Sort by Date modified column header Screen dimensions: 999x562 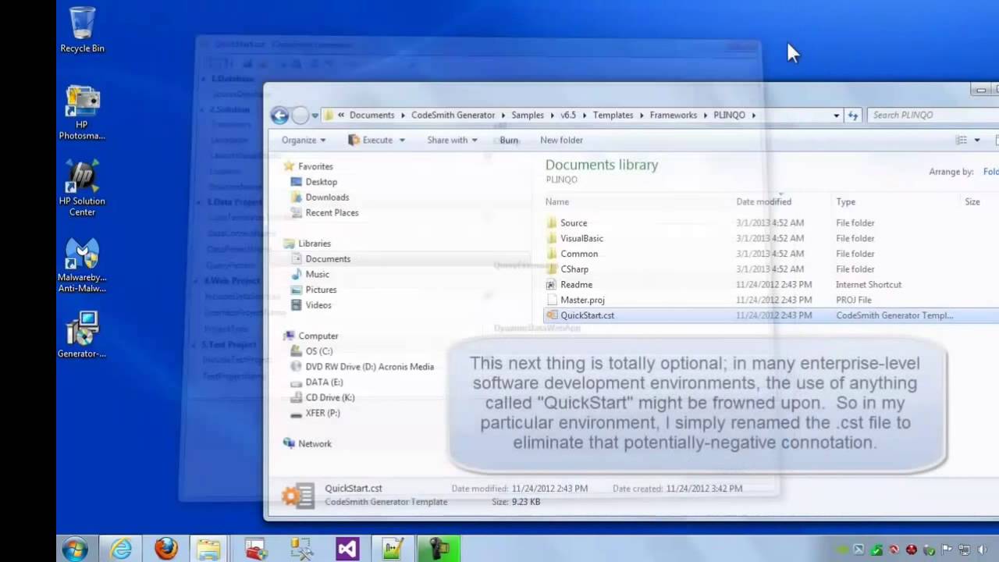763,201
